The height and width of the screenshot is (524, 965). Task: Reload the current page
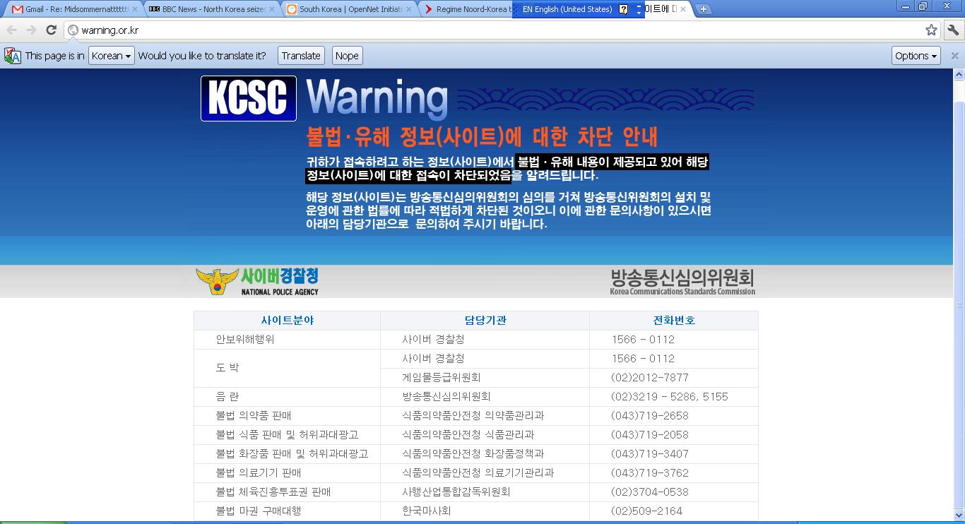coord(51,30)
